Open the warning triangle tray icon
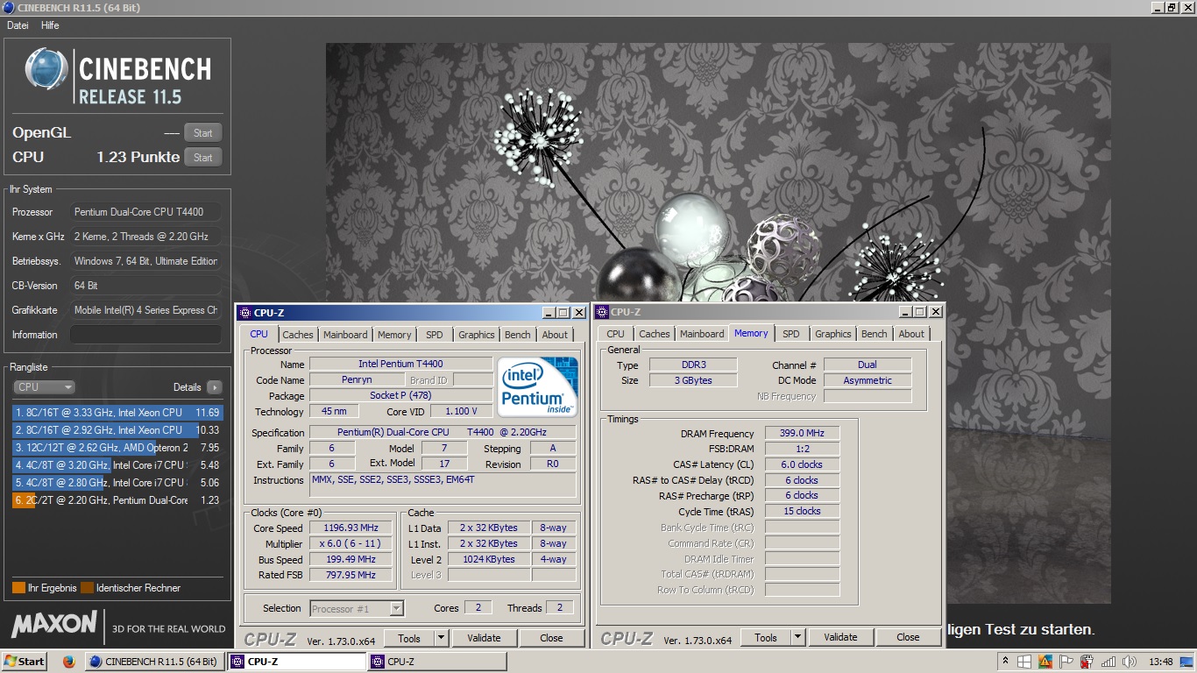Screen dimensions: 1197x673 click(x=1045, y=662)
